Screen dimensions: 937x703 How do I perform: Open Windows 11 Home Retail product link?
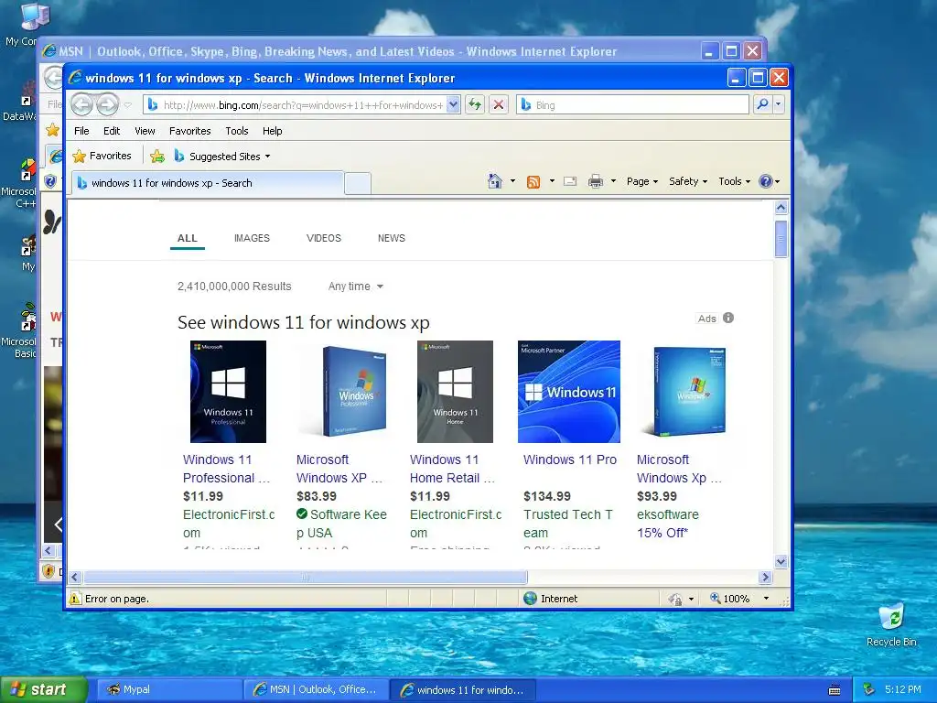(x=452, y=469)
